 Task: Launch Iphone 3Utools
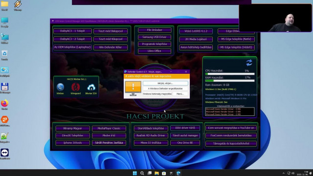tap(72, 143)
